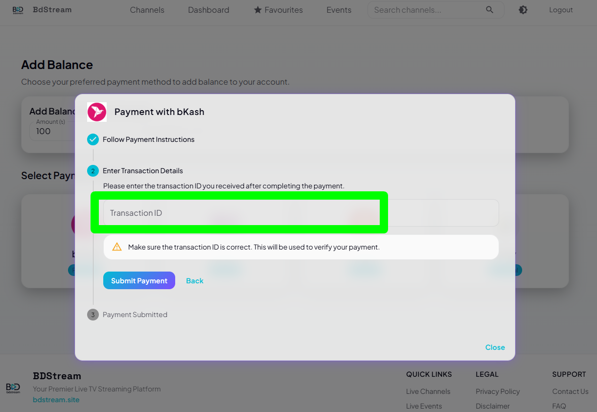Go to Favourites in the top navigation
This screenshot has height=412, width=597.
[278, 10]
